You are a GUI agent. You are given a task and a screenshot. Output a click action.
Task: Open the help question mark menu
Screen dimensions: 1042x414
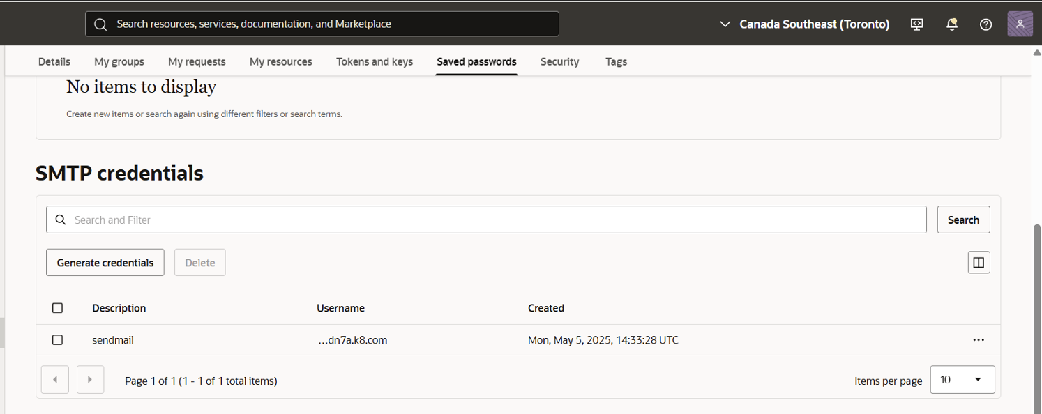[986, 24]
